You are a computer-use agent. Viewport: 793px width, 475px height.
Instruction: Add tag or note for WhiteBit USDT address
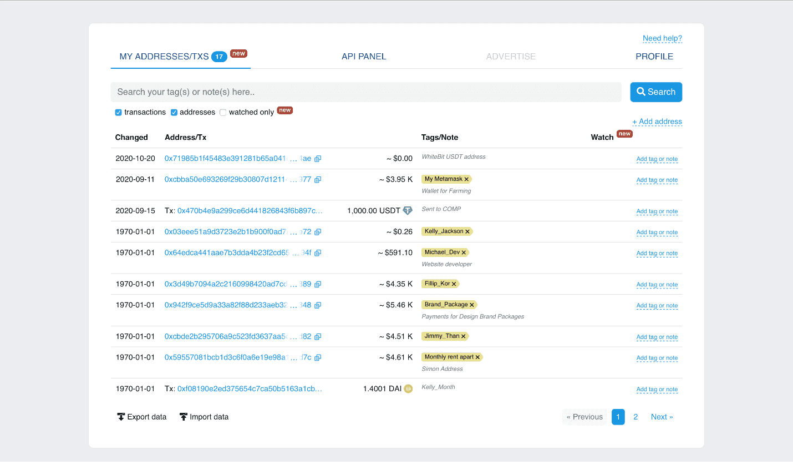657,159
